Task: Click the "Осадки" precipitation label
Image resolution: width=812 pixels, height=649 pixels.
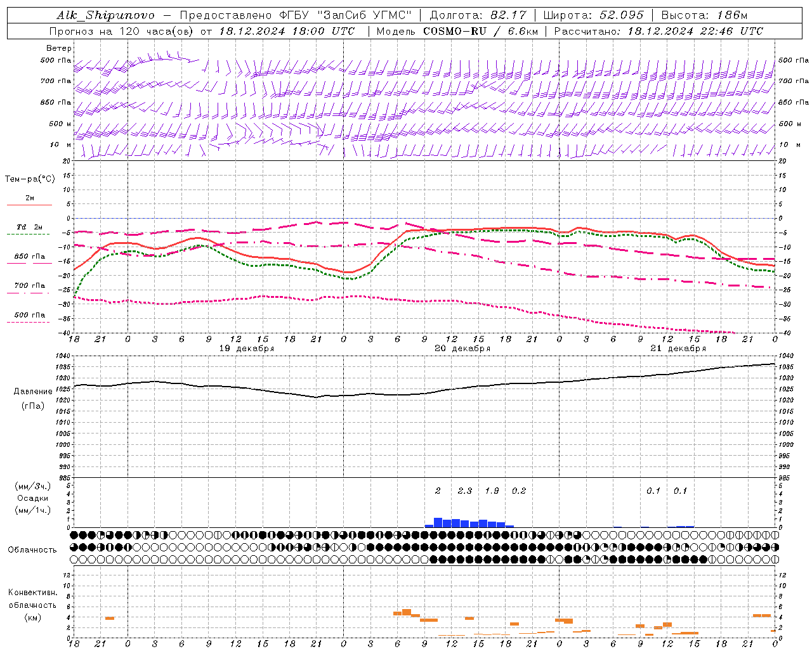Action: pos(33,498)
